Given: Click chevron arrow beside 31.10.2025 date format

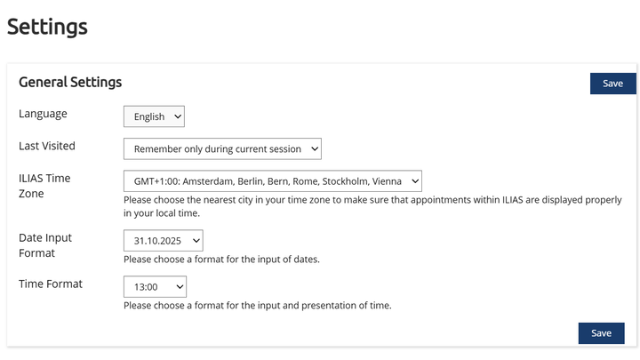Looking at the screenshot, I should (196, 241).
